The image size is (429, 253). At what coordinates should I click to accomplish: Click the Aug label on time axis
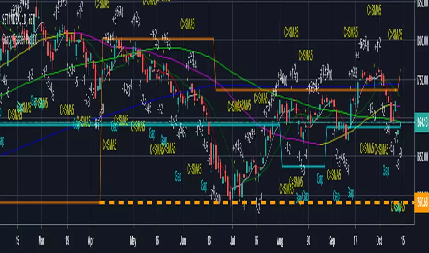(280, 241)
